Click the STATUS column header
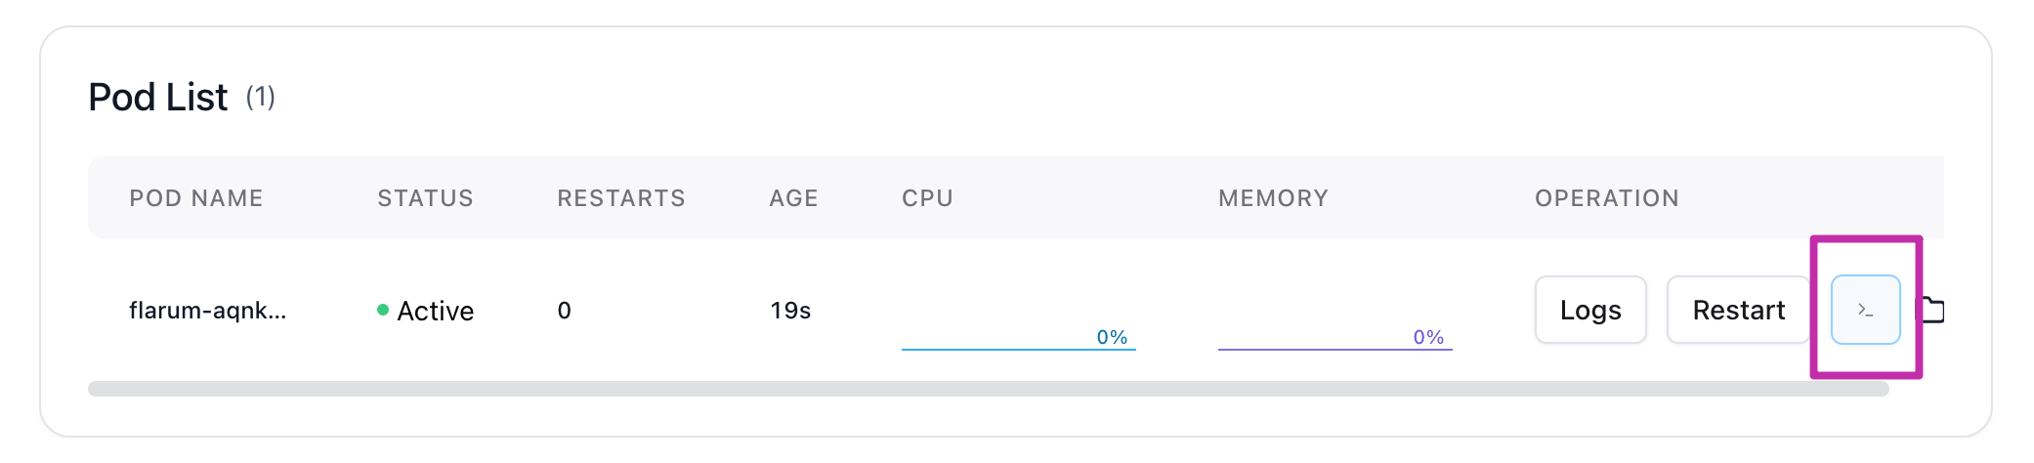Screen dimensions: 2034x463 (x=426, y=198)
